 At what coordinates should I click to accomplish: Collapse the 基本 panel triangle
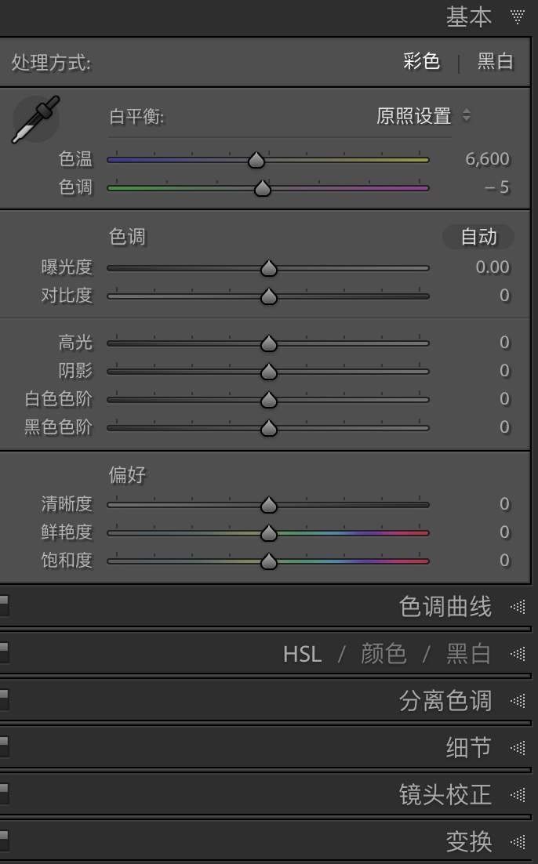[517, 16]
